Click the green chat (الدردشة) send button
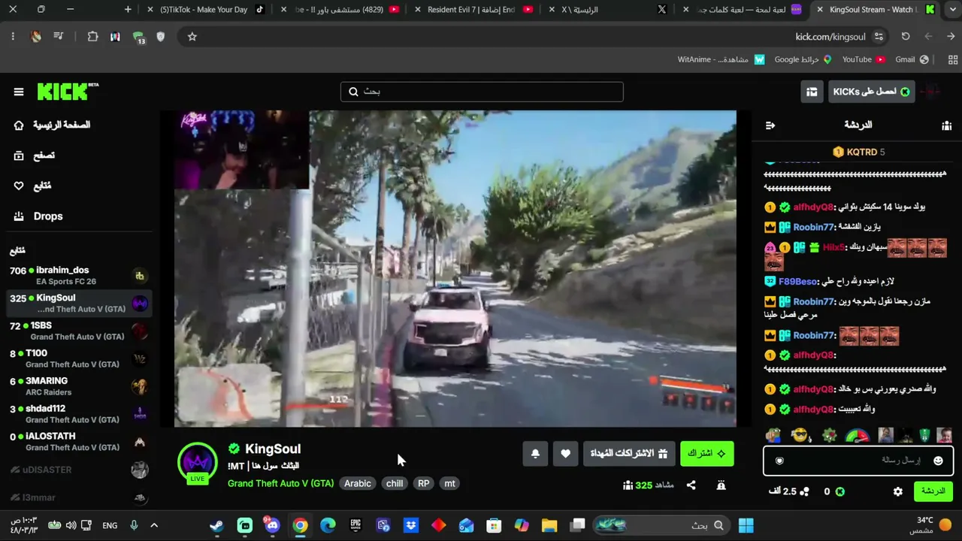 (x=933, y=491)
